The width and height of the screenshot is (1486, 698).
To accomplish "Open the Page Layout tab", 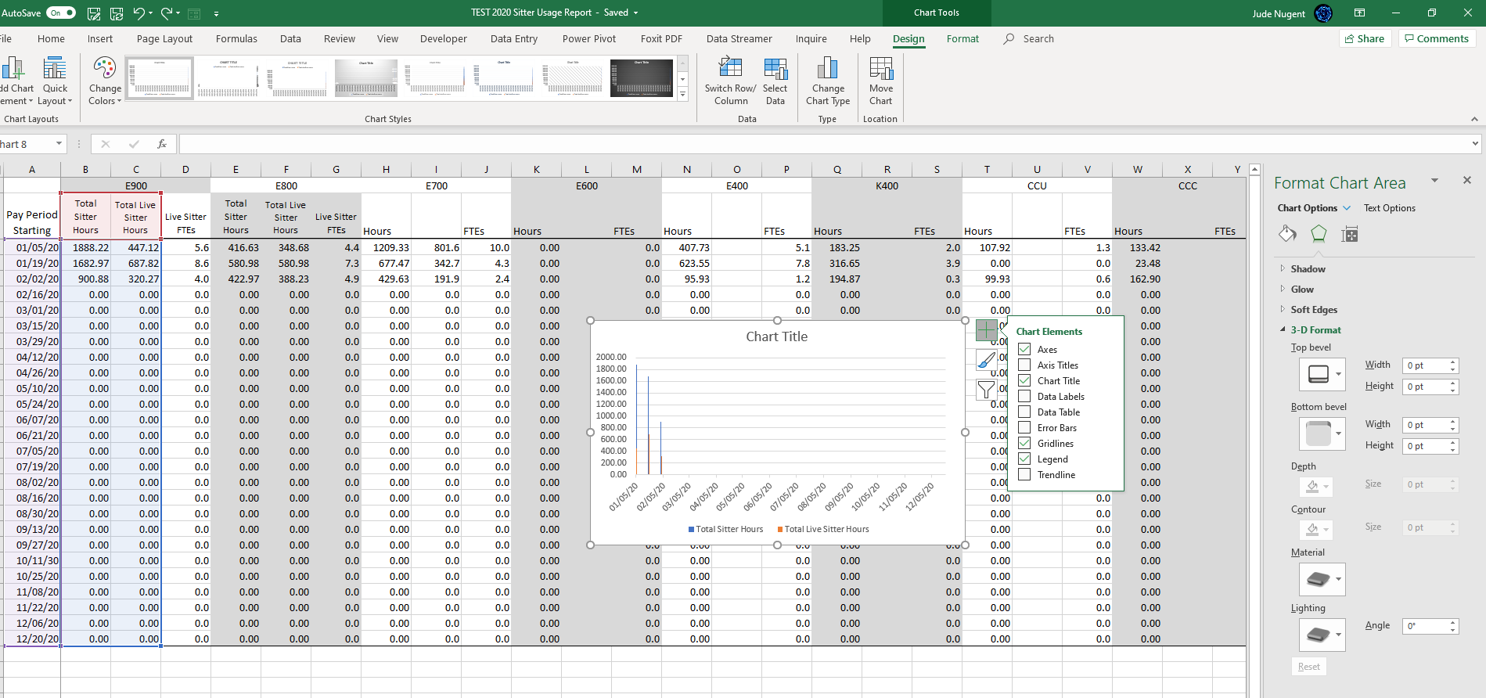I will [x=164, y=39].
